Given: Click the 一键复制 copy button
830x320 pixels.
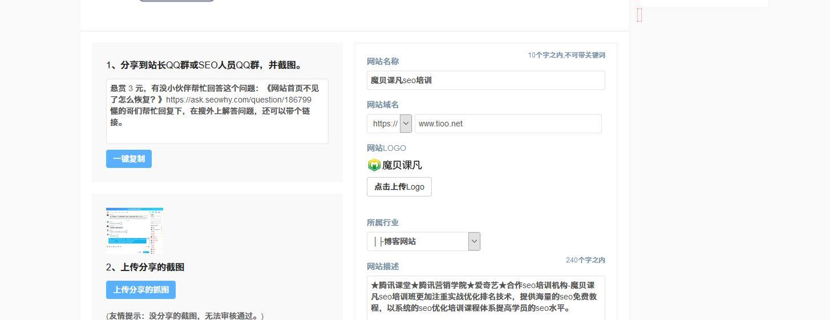Looking at the screenshot, I should click(129, 159).
